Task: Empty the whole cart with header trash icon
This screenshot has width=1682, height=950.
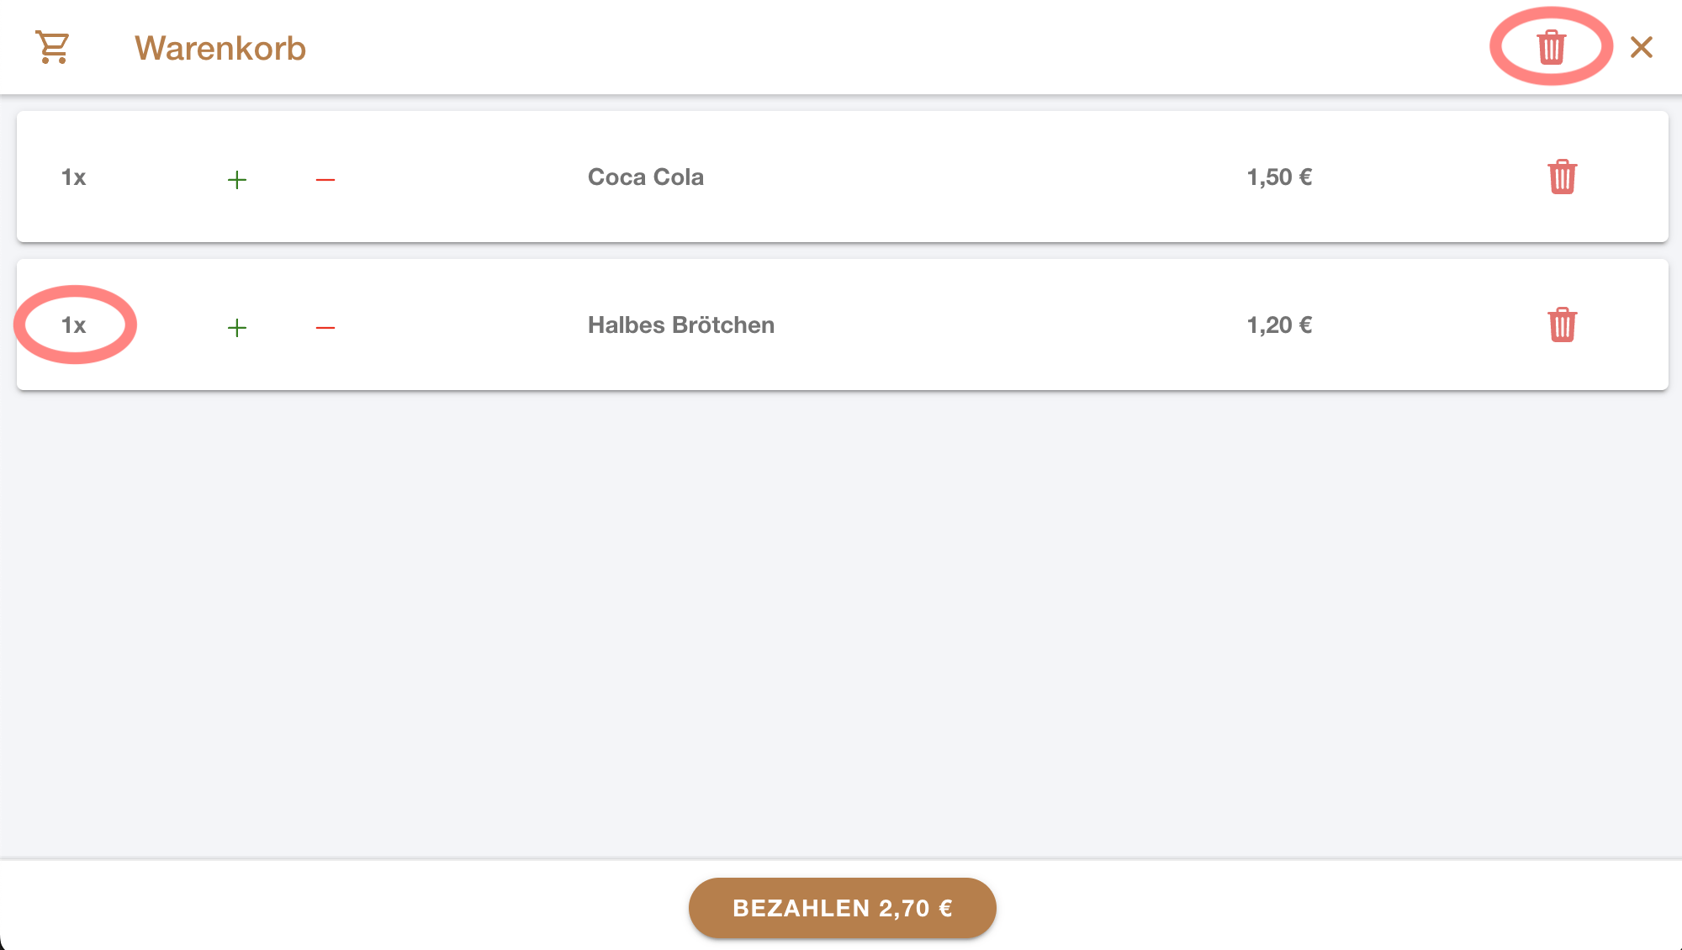Action: pyautogui.click(x=1551, y=47)
